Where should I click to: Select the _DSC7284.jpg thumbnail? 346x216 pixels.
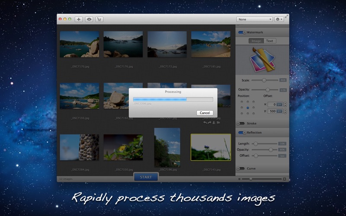[x=80, y=147]
